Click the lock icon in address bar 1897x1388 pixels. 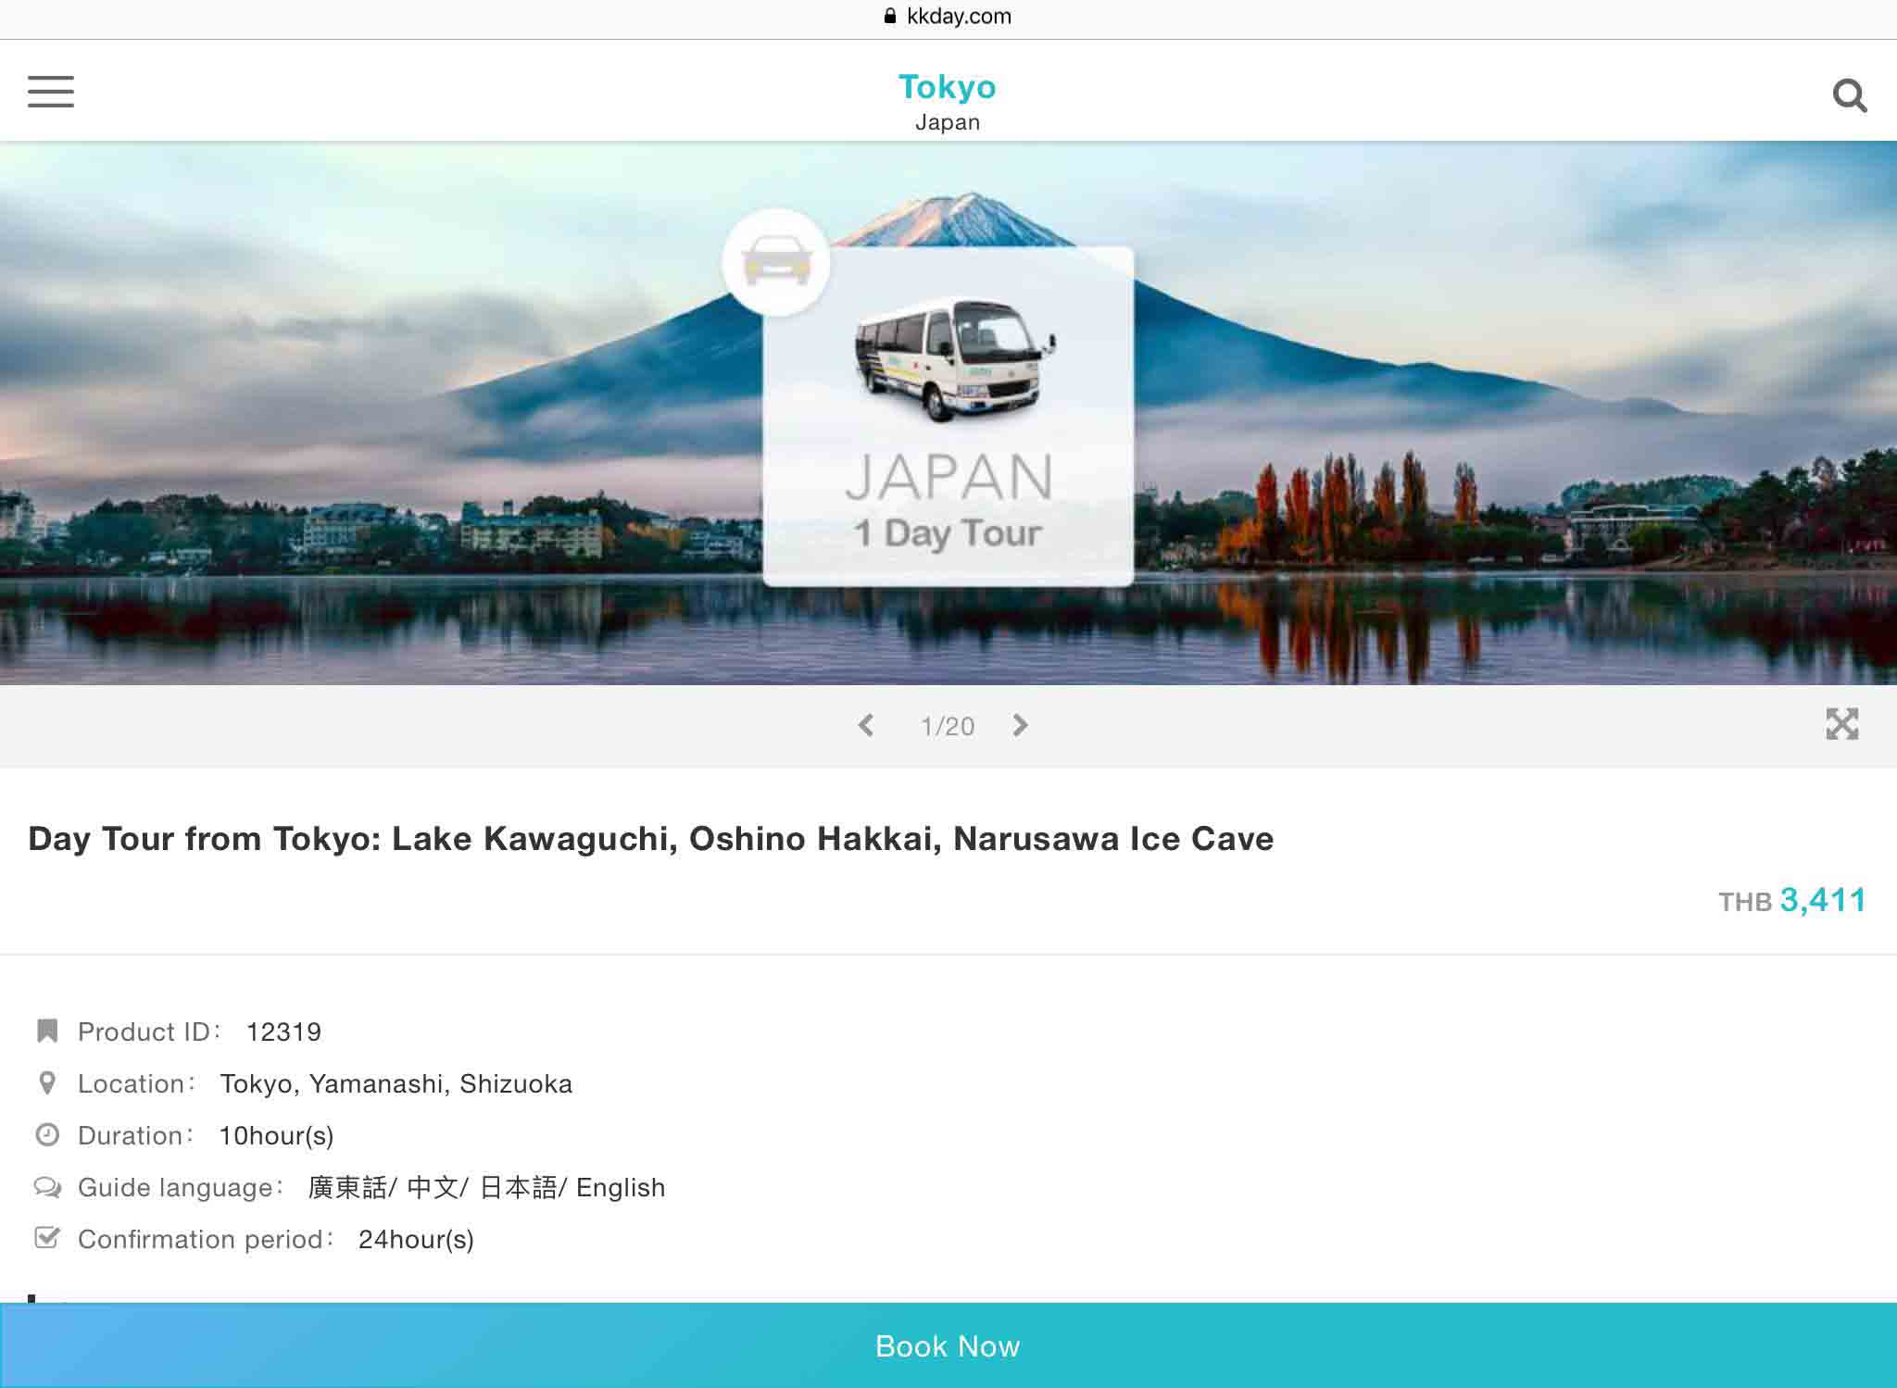(x=890, y=16)
